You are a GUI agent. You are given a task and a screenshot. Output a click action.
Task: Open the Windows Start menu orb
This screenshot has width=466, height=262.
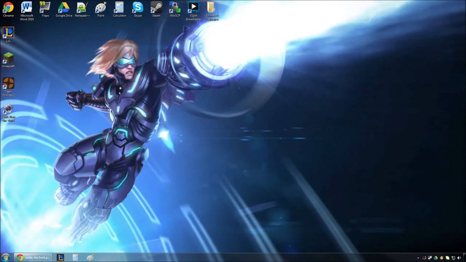[6, 258]
